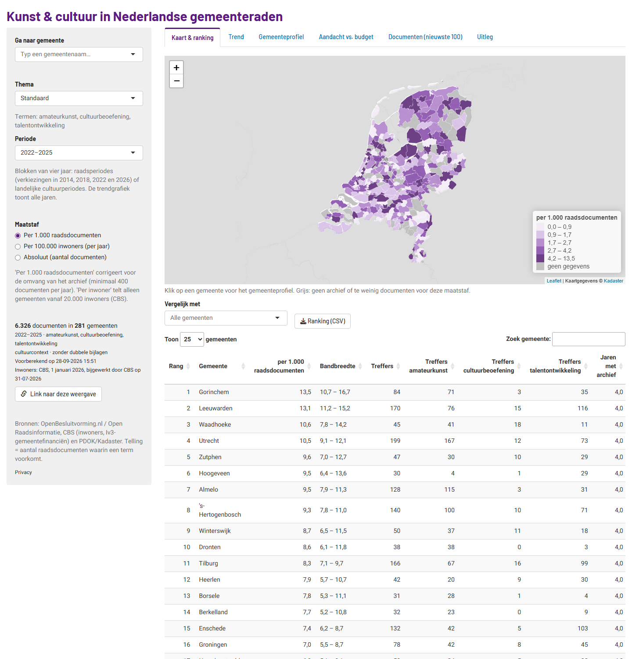Screen dimensions: 632x659
Task: Select Per 100.000 inwoners measure
Action: pos(18,246)
